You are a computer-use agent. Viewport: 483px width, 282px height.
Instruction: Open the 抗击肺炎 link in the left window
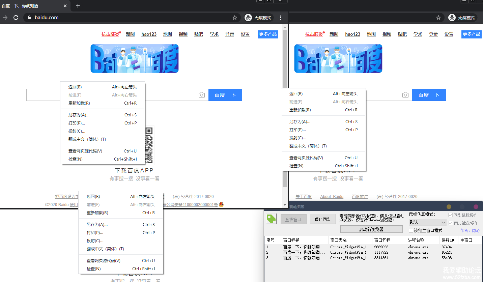pyautogui.click(x=110, y=34)
